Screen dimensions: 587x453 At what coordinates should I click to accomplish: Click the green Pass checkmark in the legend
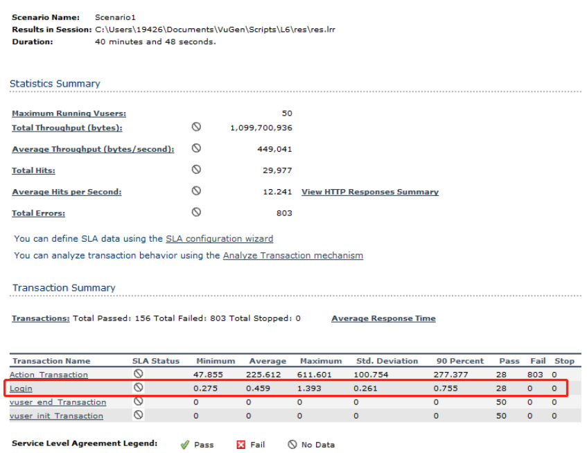point(184,445)
